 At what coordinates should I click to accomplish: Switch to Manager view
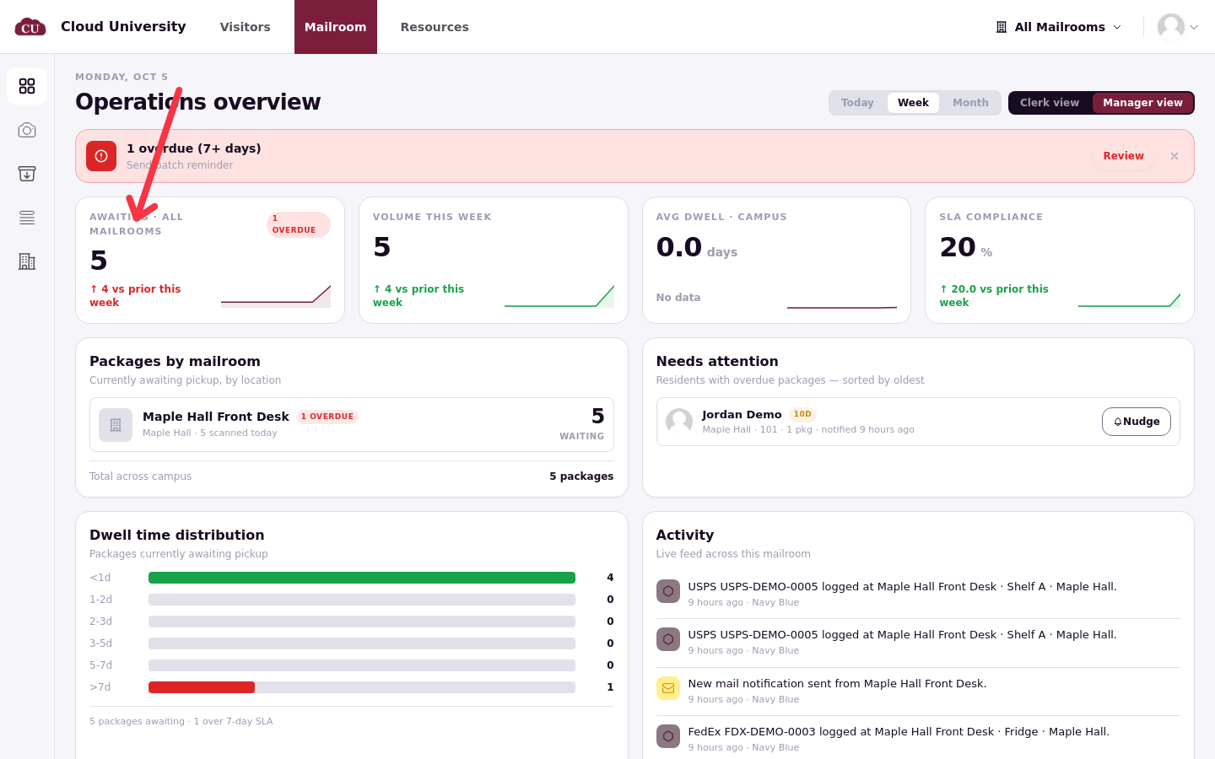pos(1142,103)
